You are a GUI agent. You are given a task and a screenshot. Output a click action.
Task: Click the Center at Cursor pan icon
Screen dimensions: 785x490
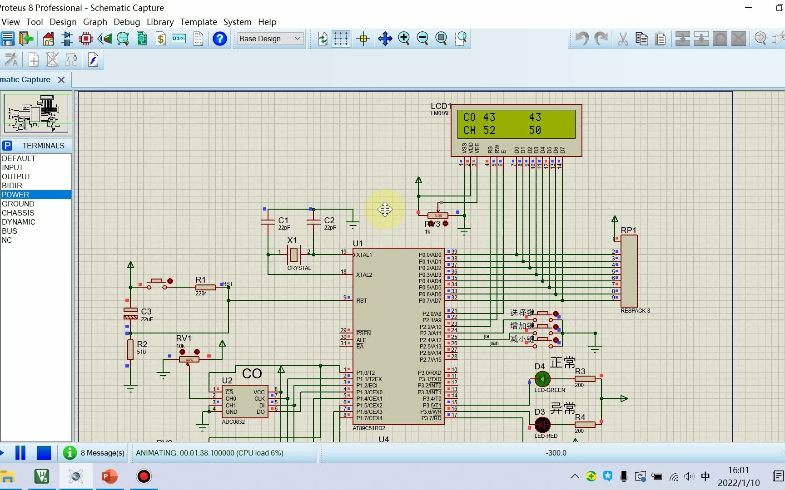(385, 39)
